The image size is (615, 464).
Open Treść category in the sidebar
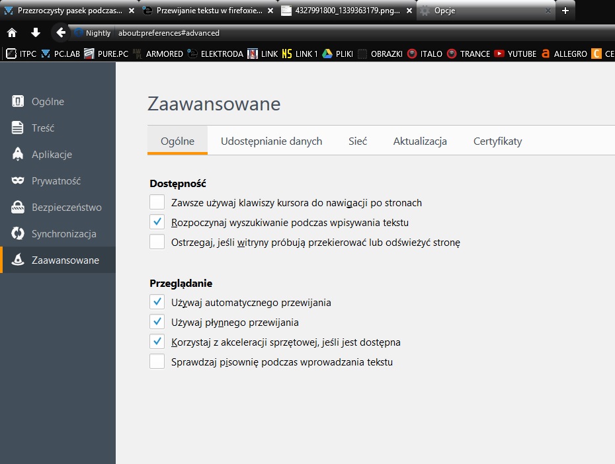(58, 128)
